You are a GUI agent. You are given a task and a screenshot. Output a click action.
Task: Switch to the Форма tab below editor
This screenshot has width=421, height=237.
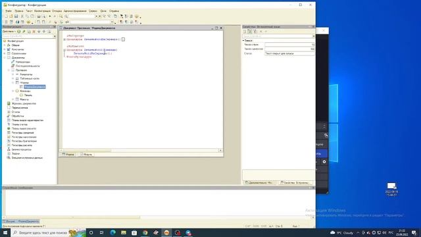(68, 155)
